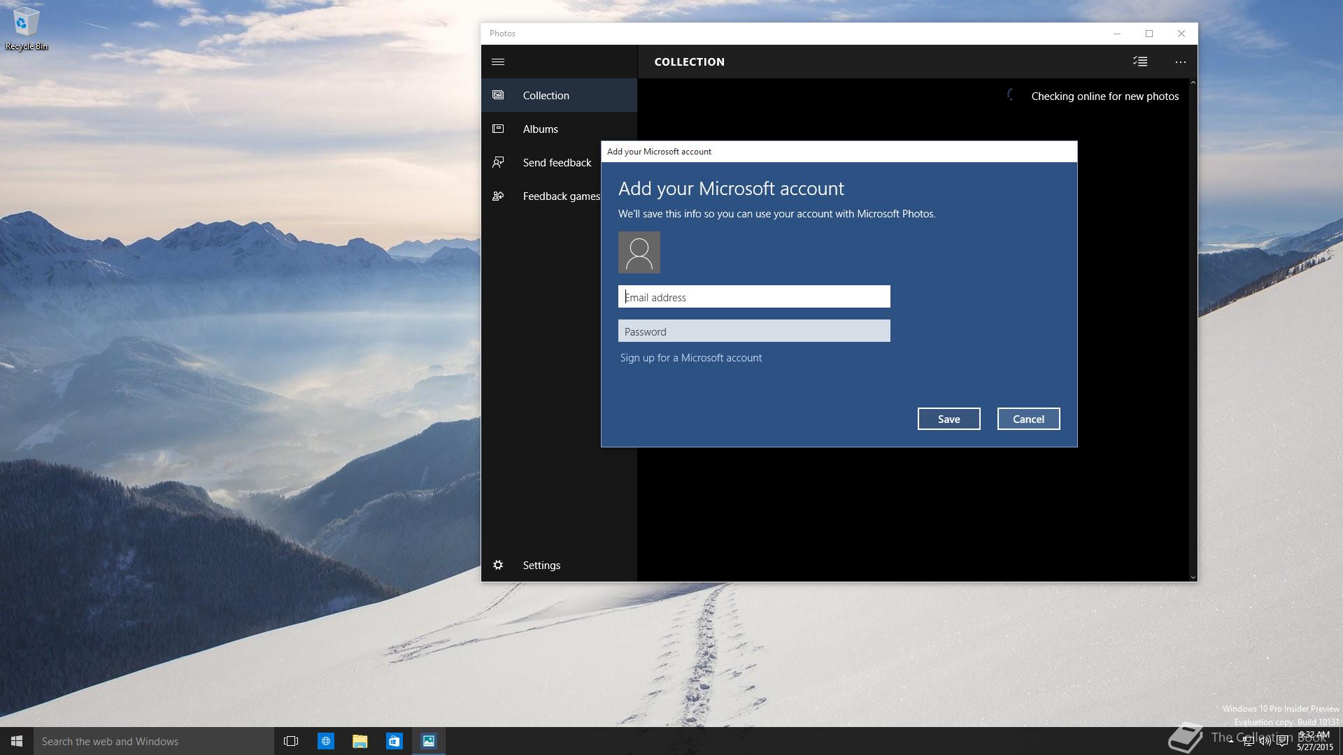Click the Photos taskbar icon

429,741
